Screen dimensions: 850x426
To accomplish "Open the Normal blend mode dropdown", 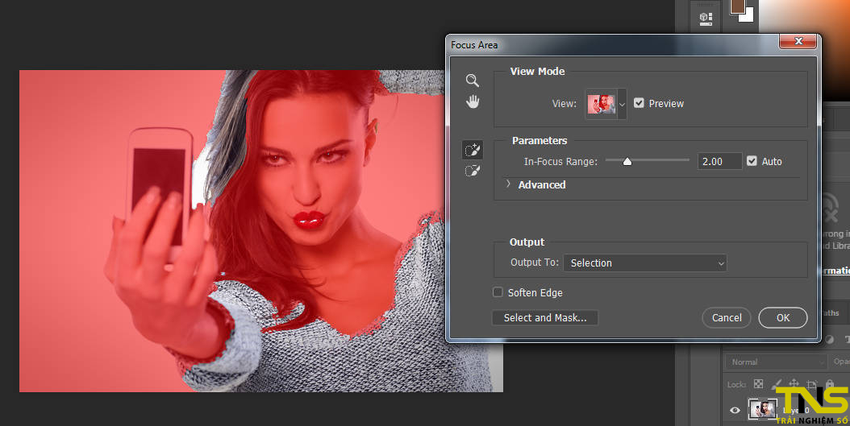I will pos(776,362).
